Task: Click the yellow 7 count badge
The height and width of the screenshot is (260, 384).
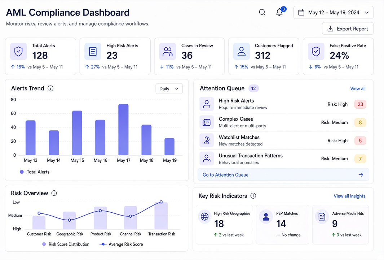Action: [x=360, y=159]
